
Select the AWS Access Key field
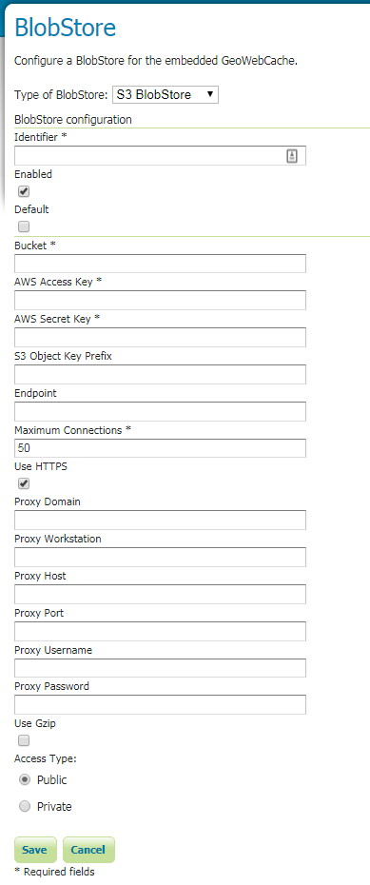tap(160, 301)
